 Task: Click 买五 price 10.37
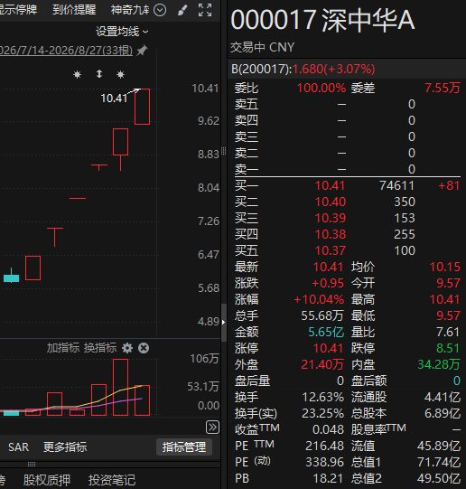tap(331, 250)
